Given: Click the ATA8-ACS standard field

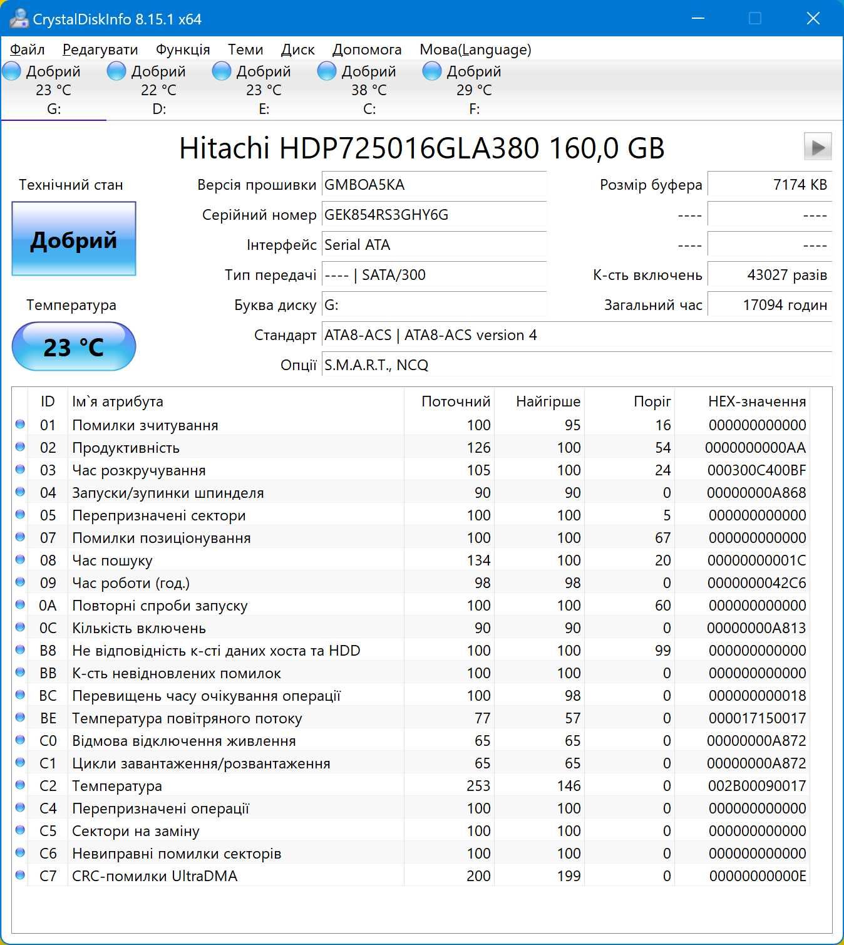Looking at the screenshot, I should 577,335.
